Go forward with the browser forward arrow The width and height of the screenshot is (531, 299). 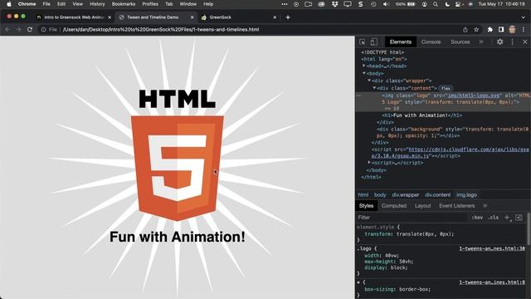18,30
